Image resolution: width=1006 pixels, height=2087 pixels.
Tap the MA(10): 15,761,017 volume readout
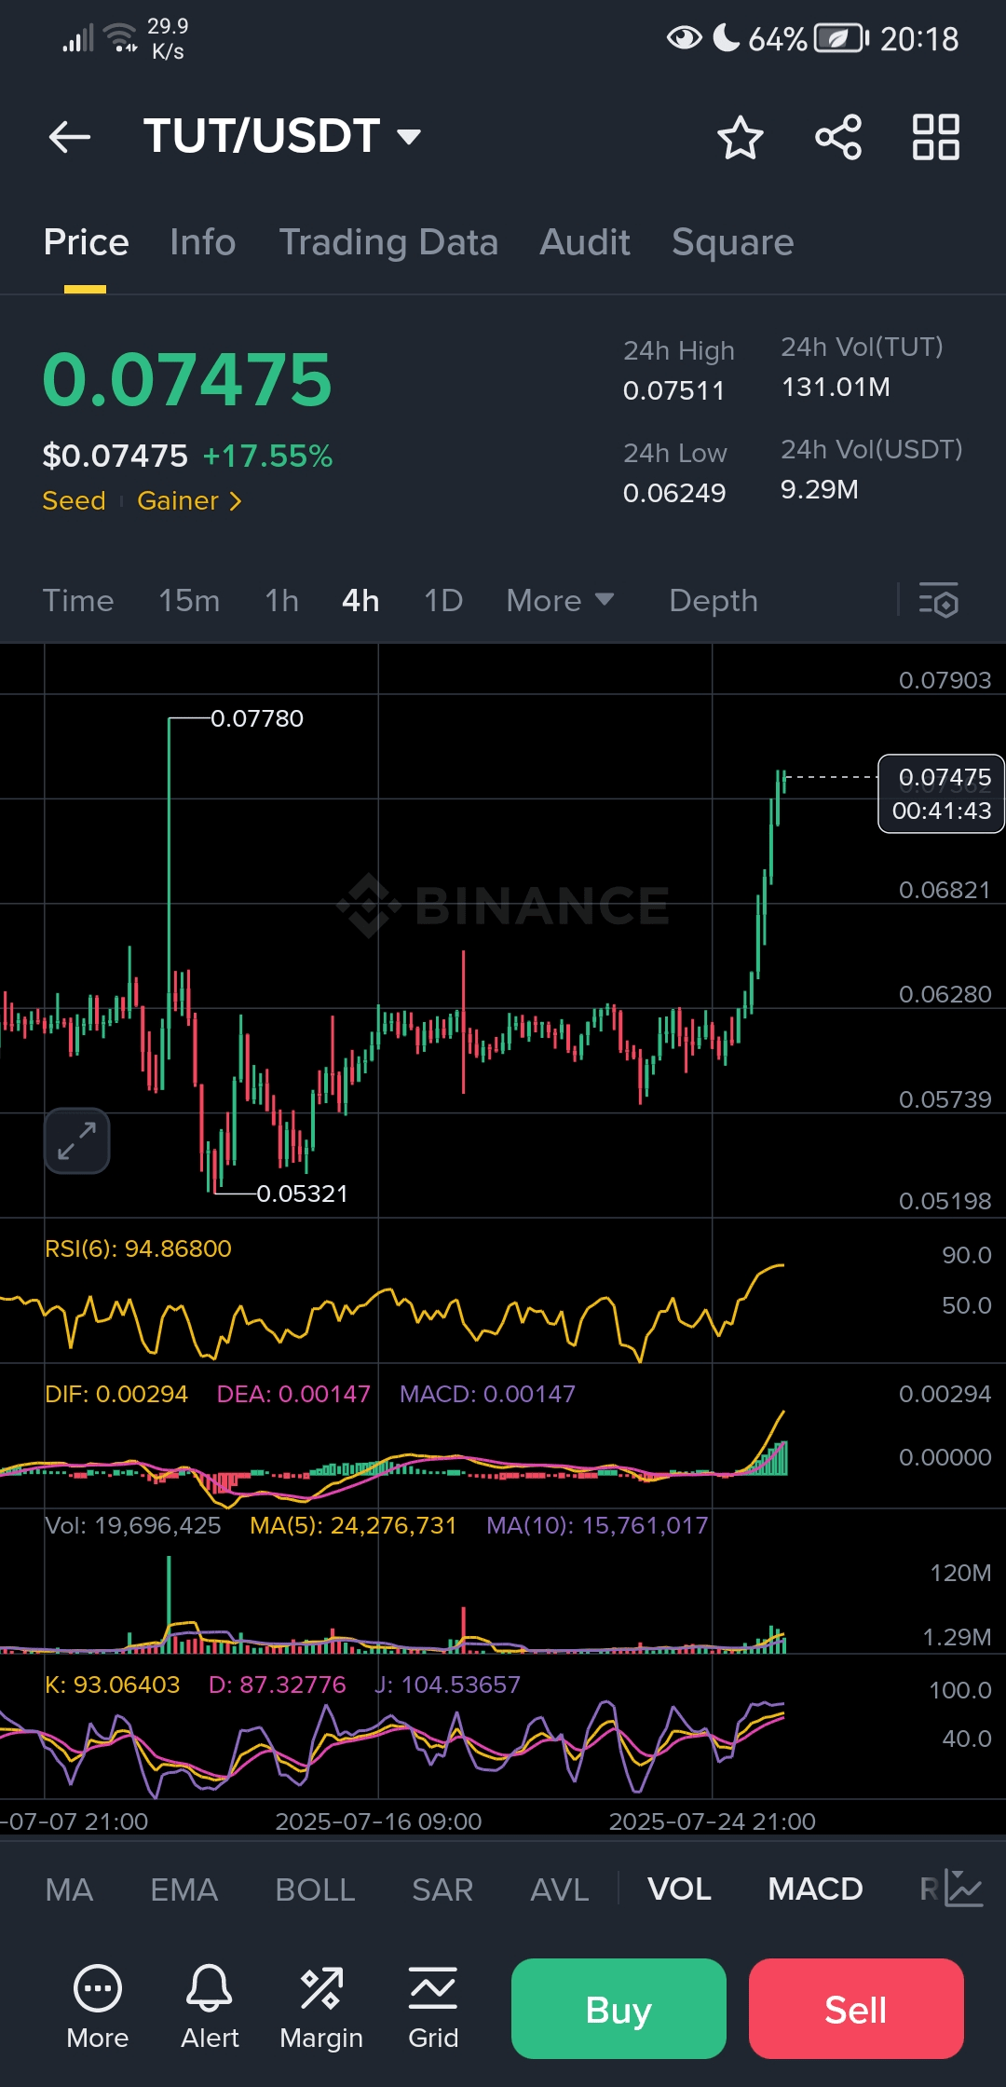[x=597, y=1525]
